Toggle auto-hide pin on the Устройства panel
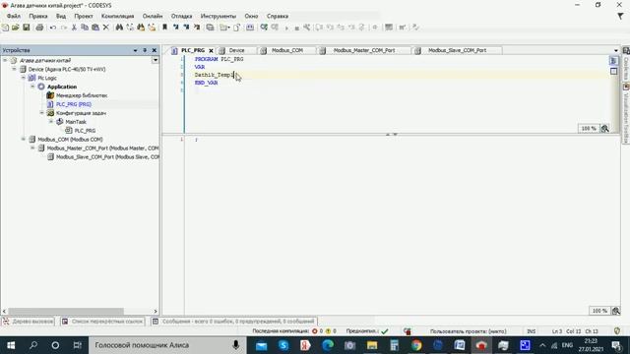630x354 pixels. pyautogui.click(x=145, y=50)
